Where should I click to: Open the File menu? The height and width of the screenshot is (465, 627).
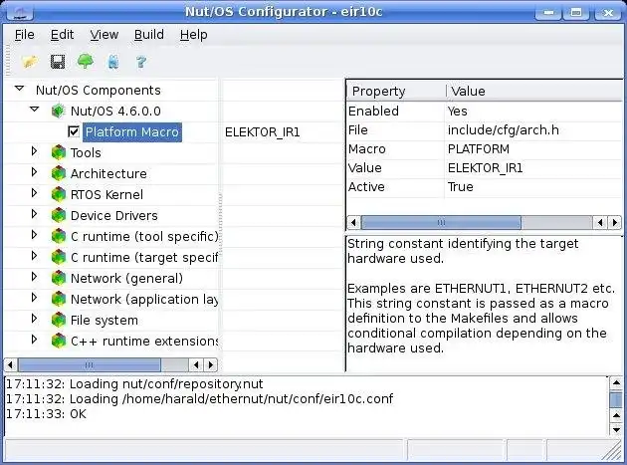click(x=25, y=35)
